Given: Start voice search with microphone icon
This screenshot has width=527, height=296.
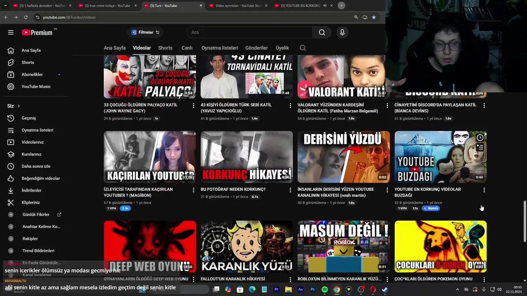Looking at the screenshot, I should click(x=342, y=32).
